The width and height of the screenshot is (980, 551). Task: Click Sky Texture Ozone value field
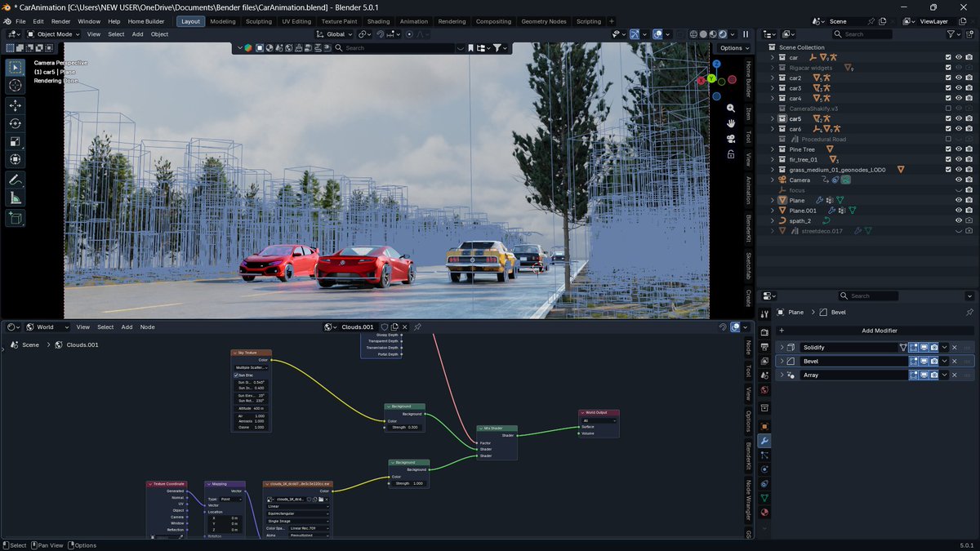[251, 427]
